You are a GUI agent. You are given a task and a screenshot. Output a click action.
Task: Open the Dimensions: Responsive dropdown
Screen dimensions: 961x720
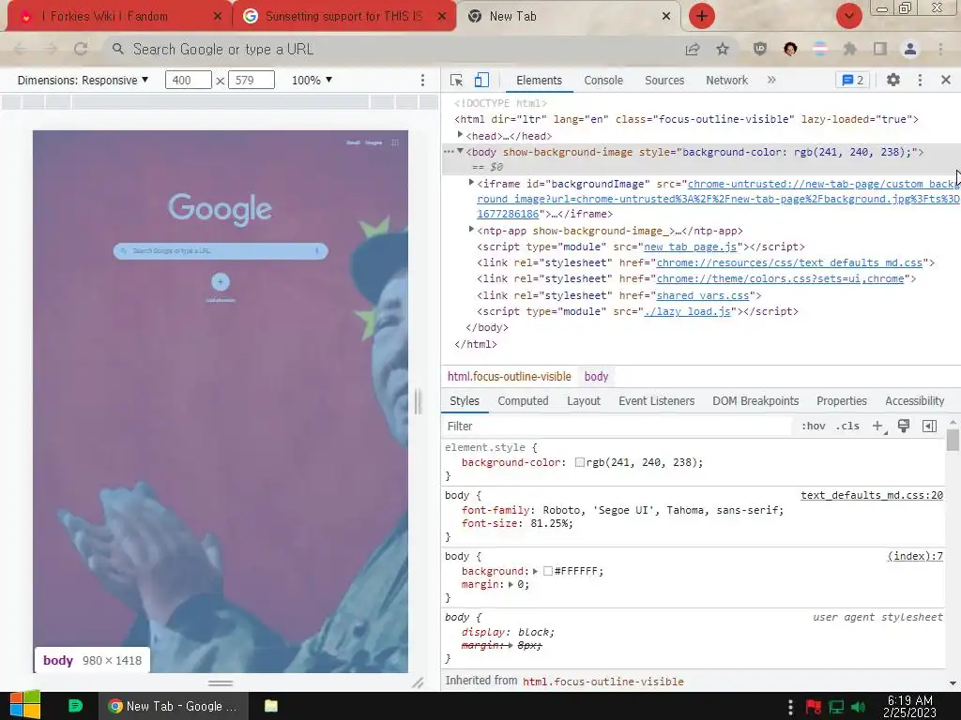(x=83, y=81)
